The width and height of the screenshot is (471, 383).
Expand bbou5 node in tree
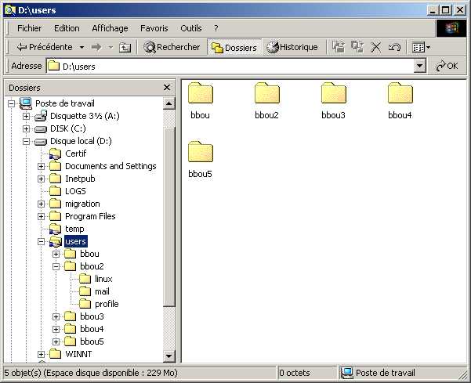[x=56, y=341]
